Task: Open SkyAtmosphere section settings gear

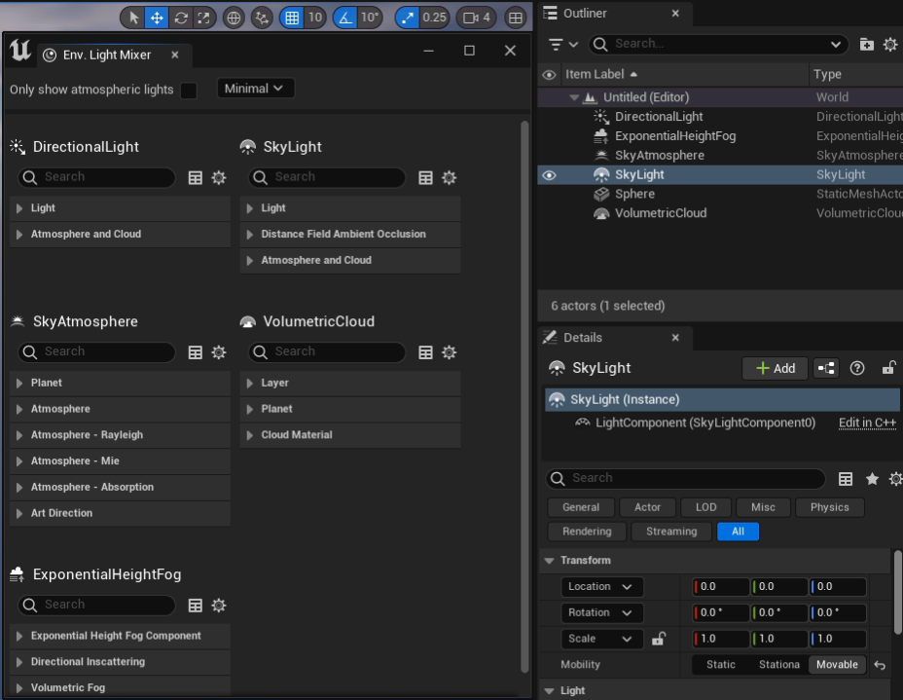Action: click(x=219, y=352)
